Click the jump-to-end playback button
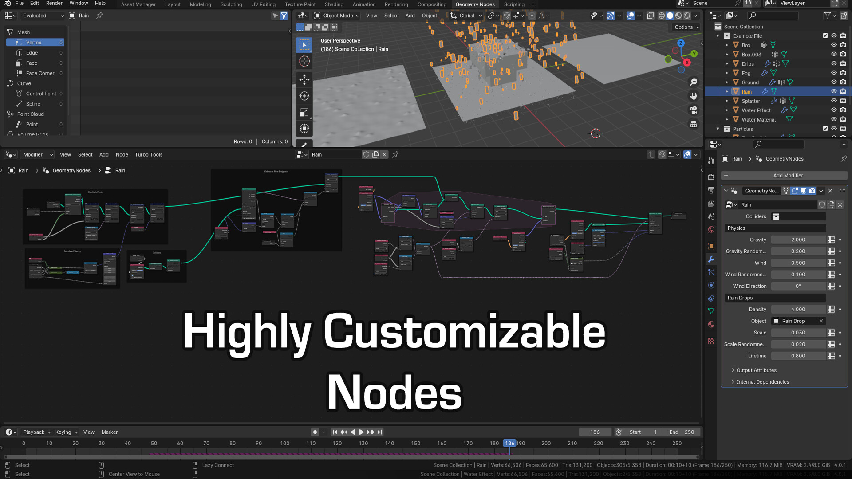Screen dimensions: 852x479 (x=379, y=432)
